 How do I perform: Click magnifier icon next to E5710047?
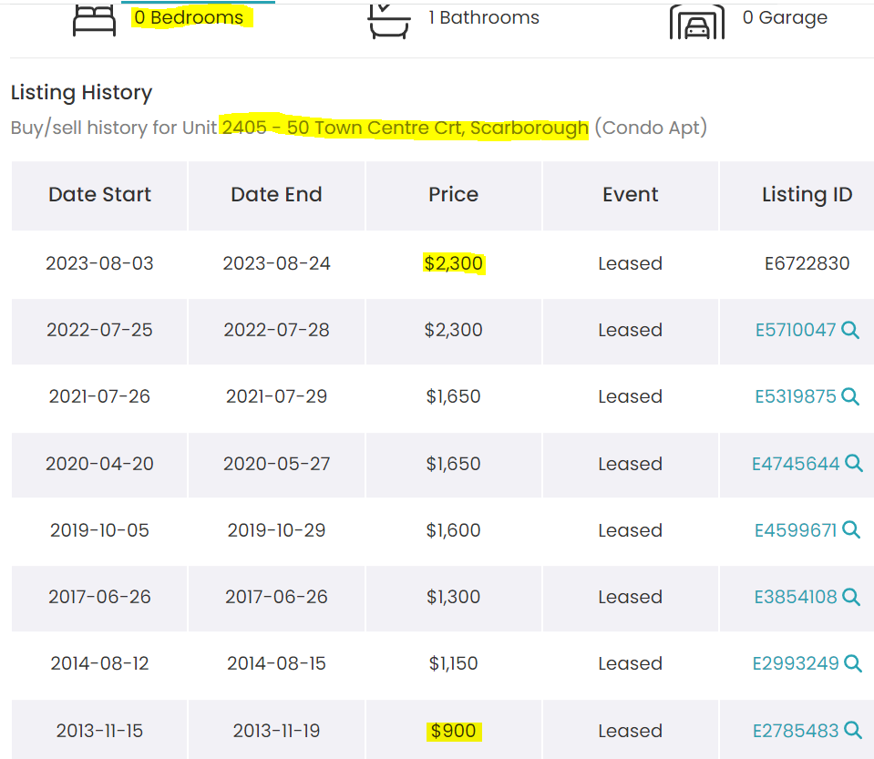(850, 330)
